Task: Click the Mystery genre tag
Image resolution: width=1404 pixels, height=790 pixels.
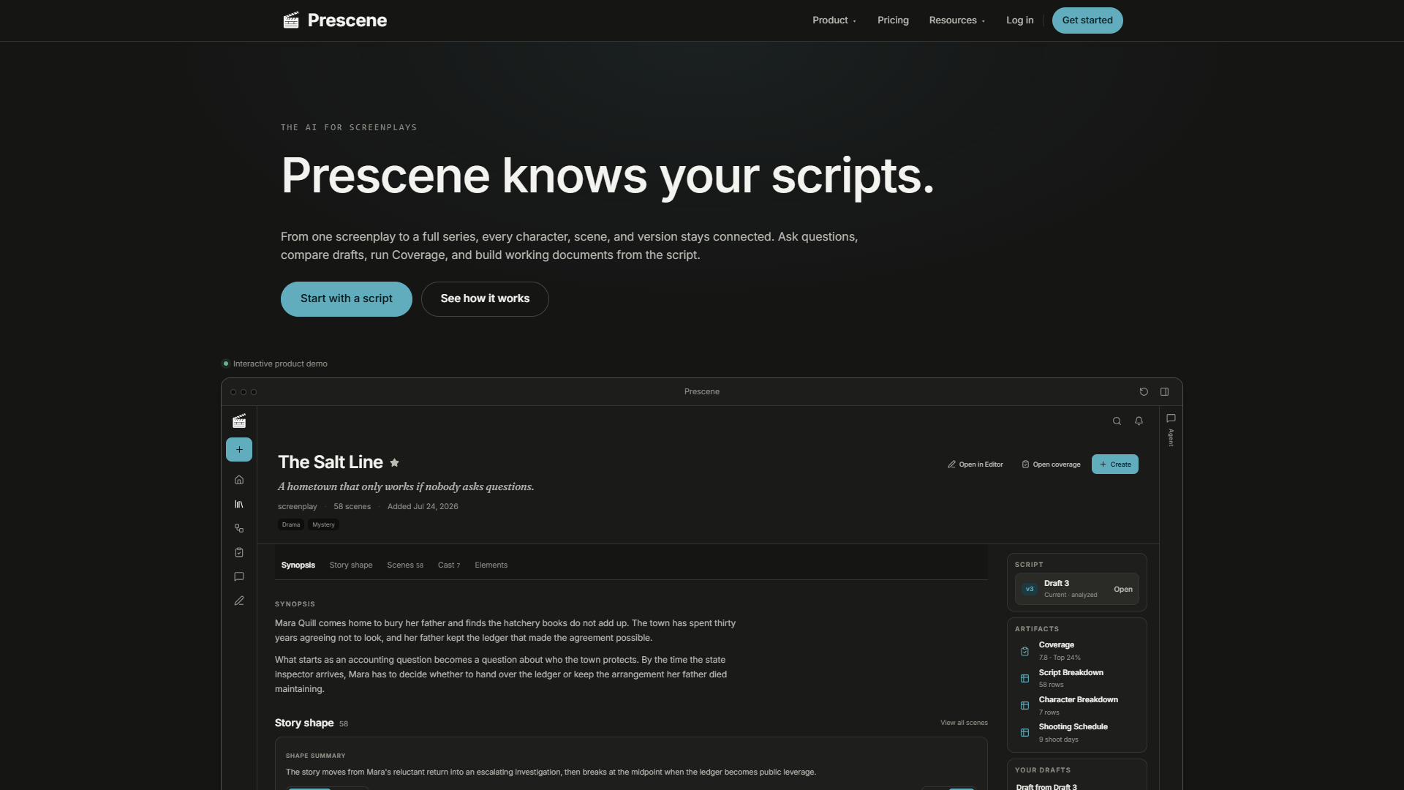Action: point(323,524)
